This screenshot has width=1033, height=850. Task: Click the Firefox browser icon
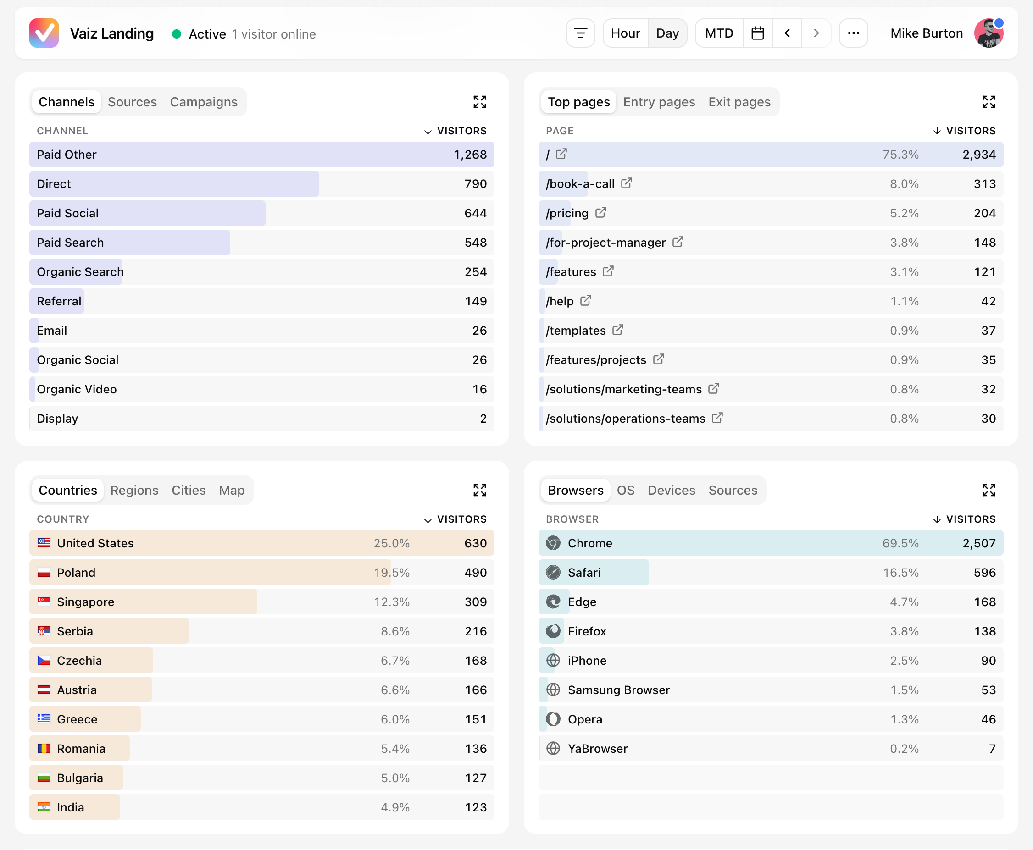coord(553,631)
